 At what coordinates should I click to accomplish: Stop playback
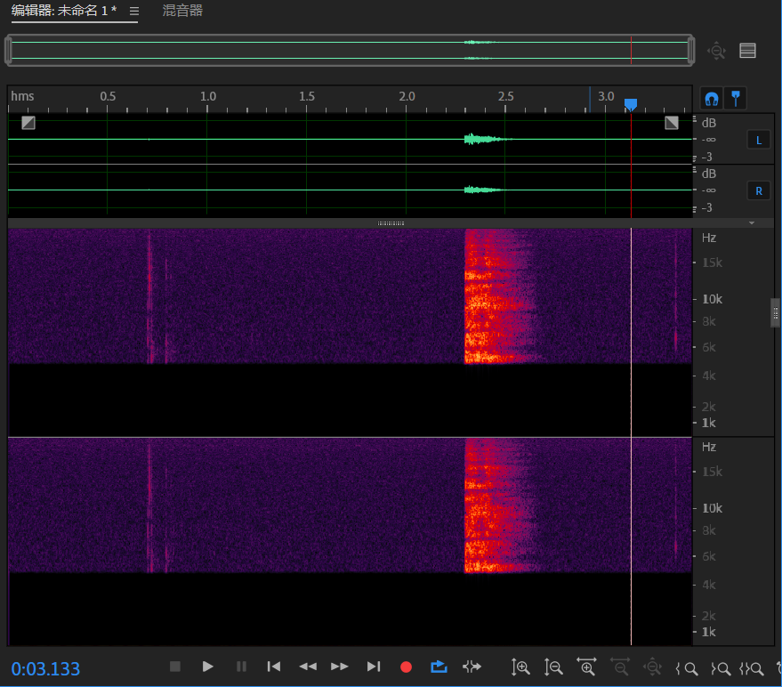pyautogui.click(x=175, y=667)
